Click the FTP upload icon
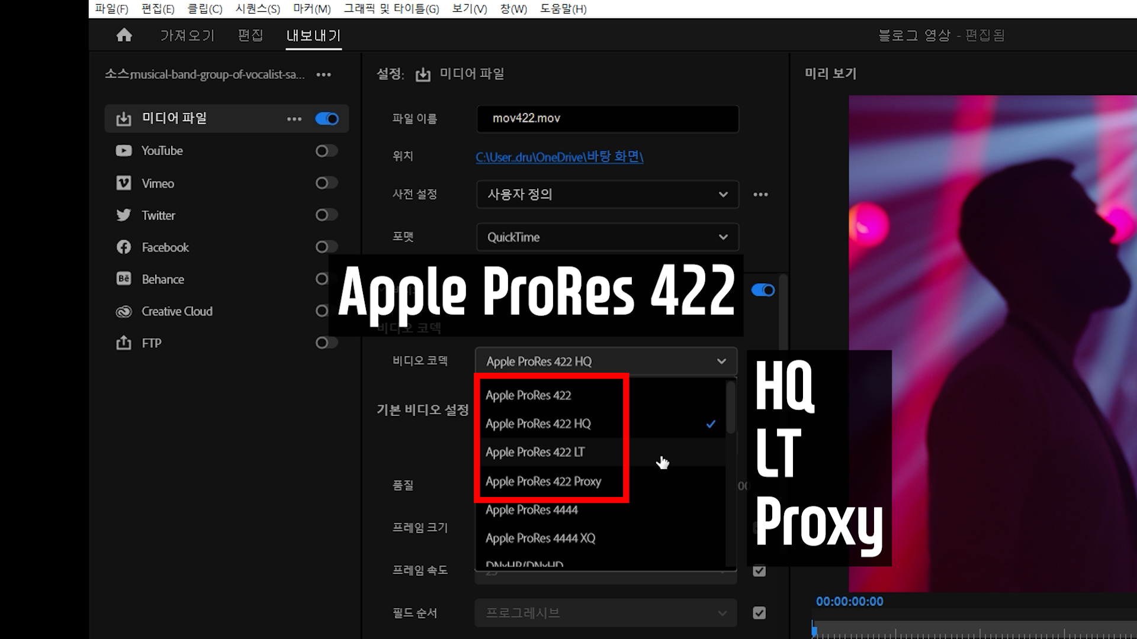The width and height of the screenshot is (1137, 639). pos(124,343)
